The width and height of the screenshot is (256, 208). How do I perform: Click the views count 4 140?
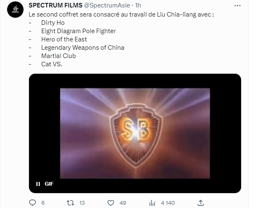[x=168, y=203]
